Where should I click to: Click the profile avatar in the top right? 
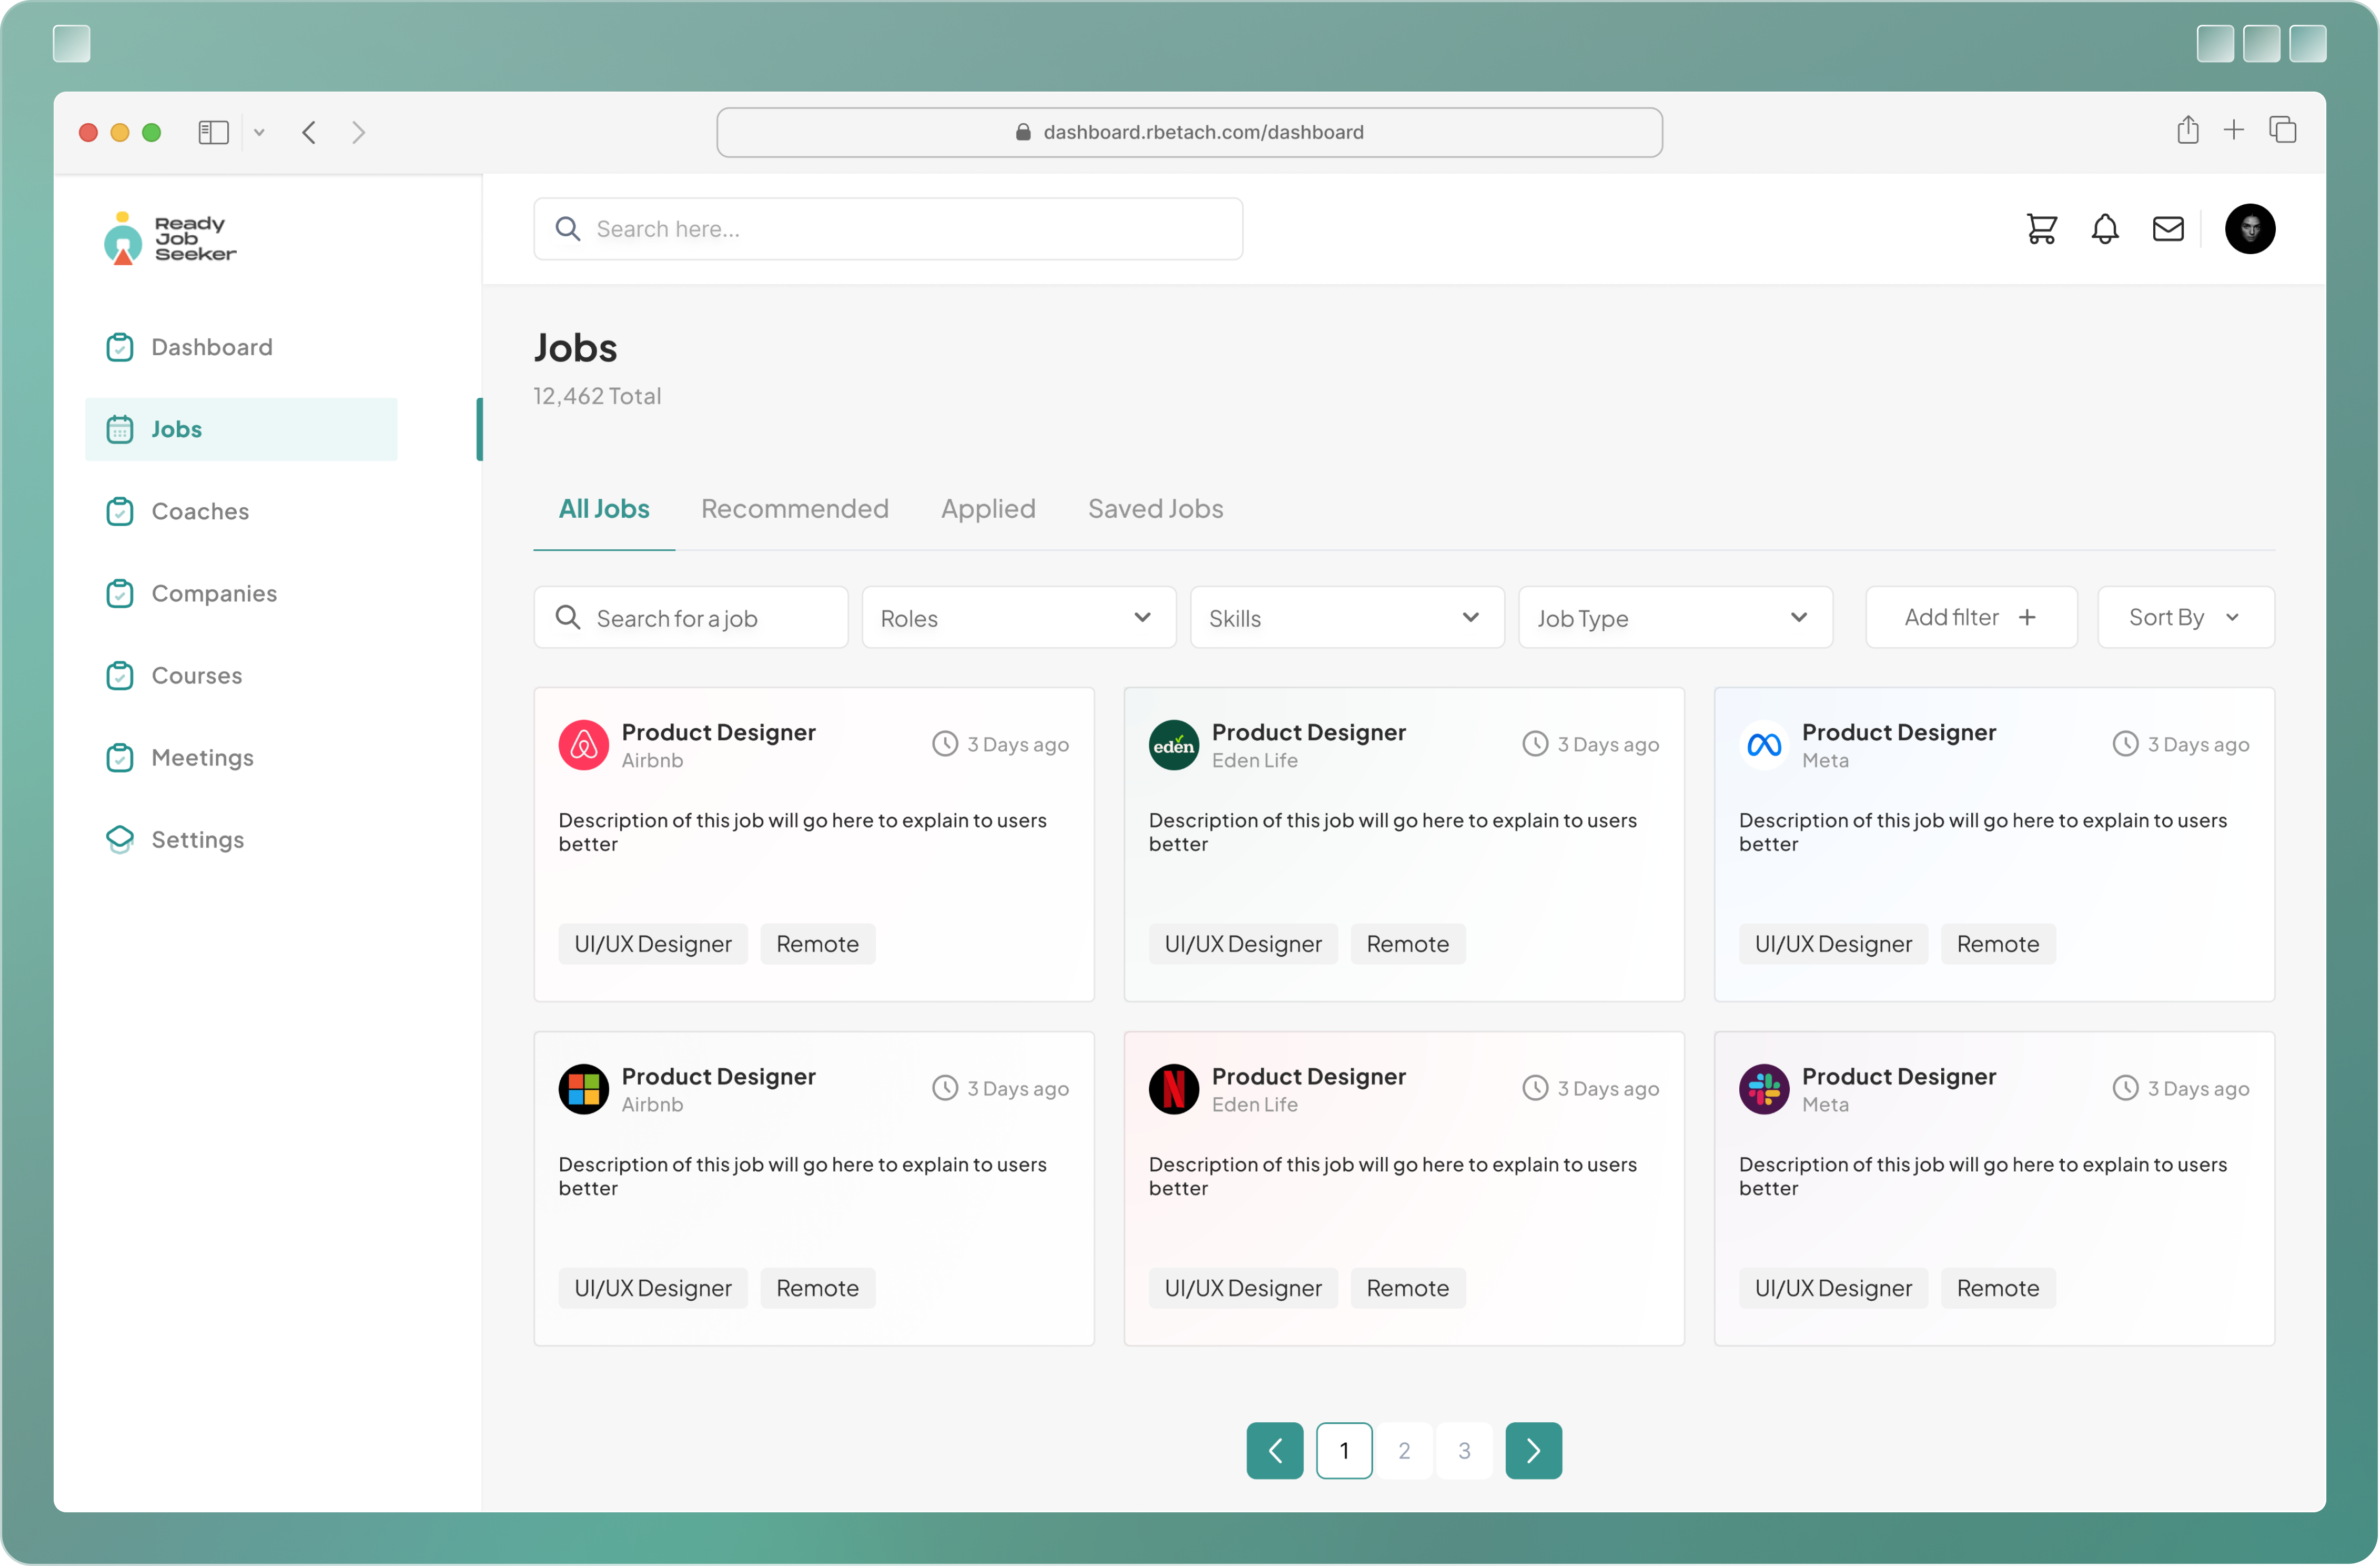[x=2249, y=229]
